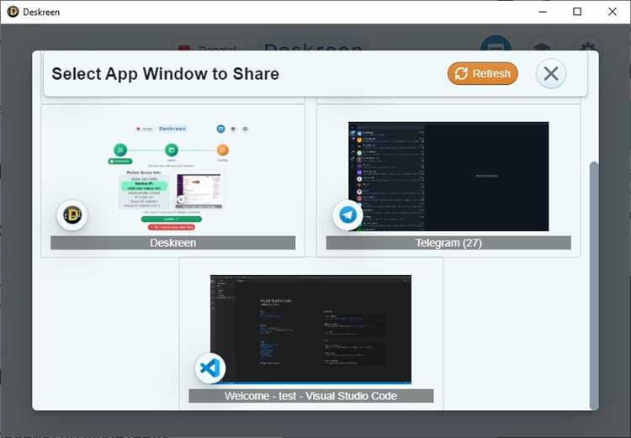This screenshot has width=631, height=438.
Task: Select the Visual Studio Code window thumbnail
Action: pyautogui.click(x=310, y=330)
